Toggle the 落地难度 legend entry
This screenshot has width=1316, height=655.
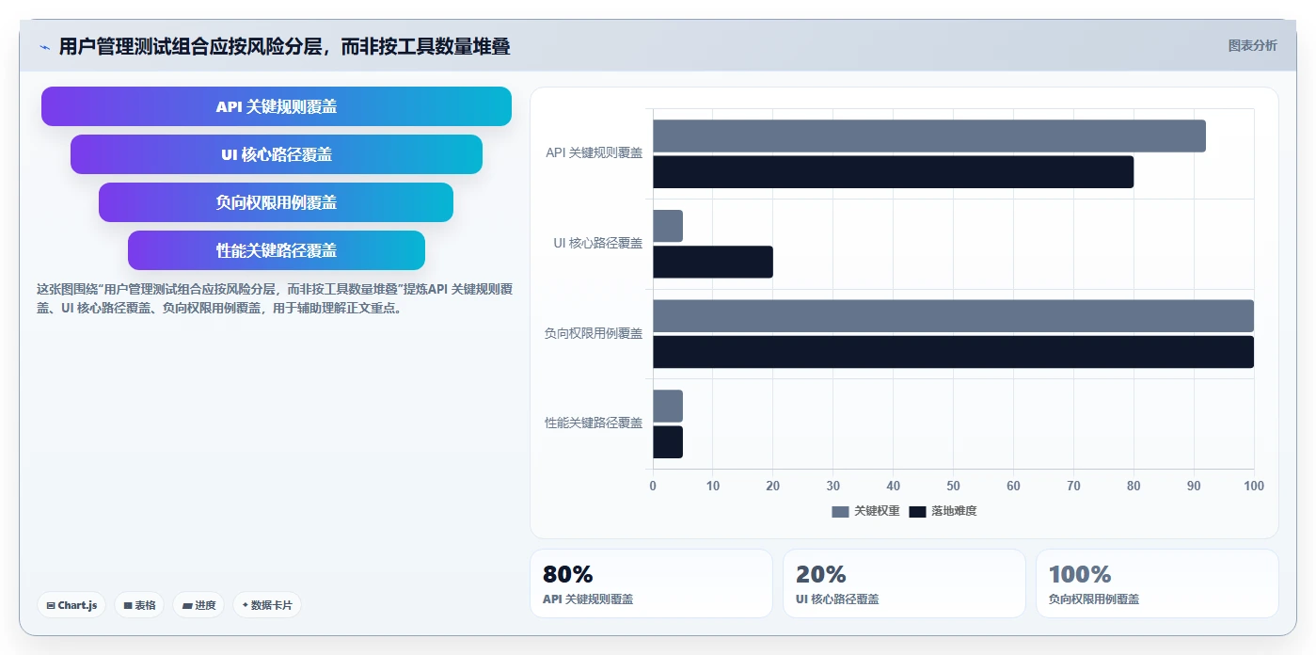pyautogui.click(x=943, y=511)
